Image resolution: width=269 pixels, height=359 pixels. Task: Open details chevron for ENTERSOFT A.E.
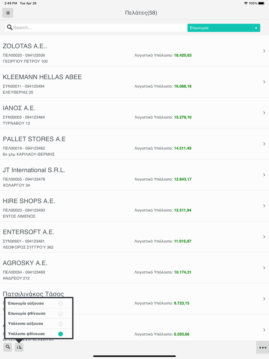coord(264,237)
